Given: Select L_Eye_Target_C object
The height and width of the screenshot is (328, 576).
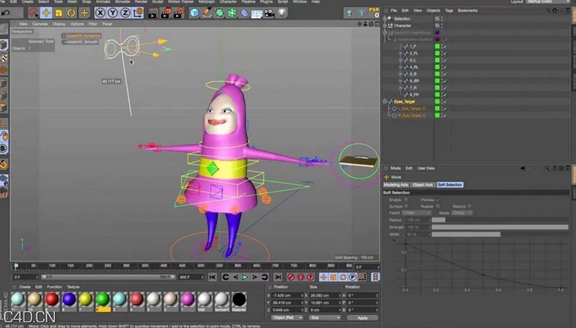Looking at the screenshot, I should (412, 109).
